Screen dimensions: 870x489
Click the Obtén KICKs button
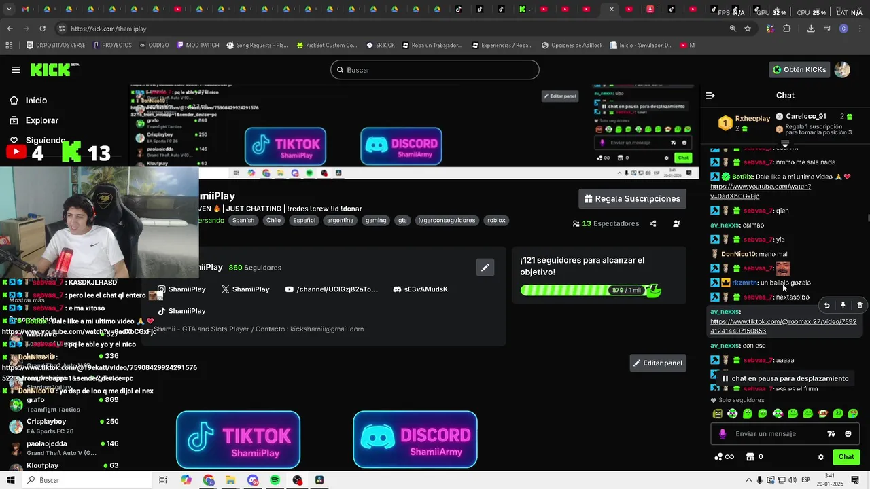click(799, 69)
